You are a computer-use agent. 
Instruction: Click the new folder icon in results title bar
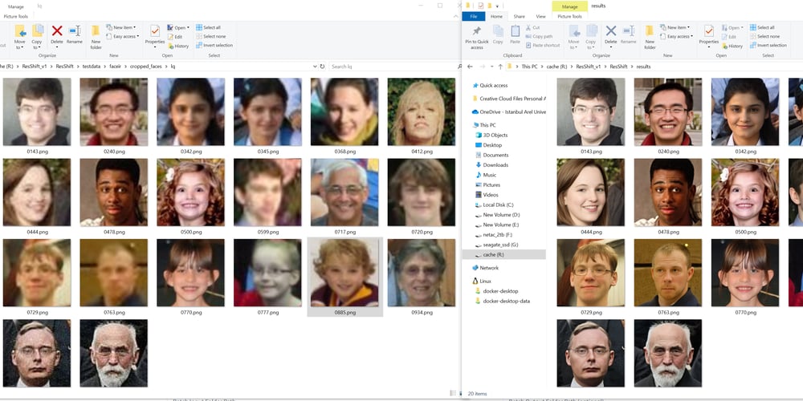click(490, 6)
